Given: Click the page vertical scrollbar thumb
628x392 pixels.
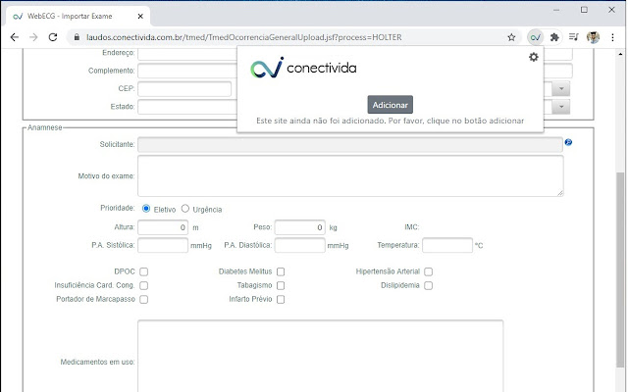Looking at the screenshot, I should click(x=620, y=270).
